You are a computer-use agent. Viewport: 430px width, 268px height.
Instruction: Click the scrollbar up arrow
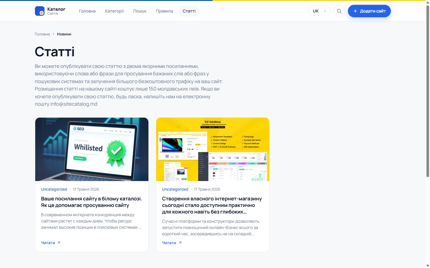(428, 2)
